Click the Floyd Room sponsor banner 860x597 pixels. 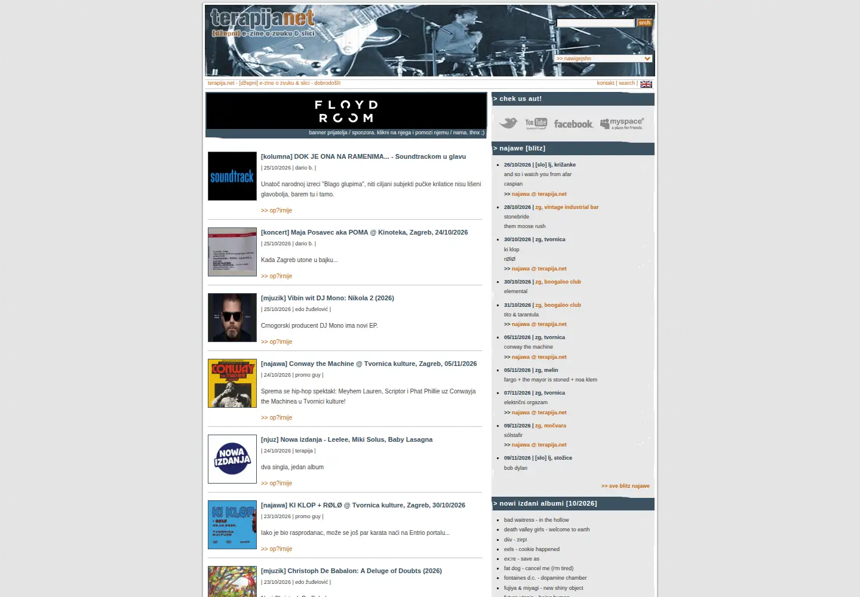tap(346, 111)
